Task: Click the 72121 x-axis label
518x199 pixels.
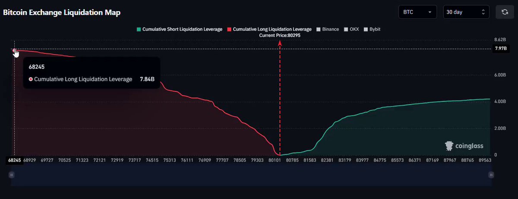Action: pos(99,160)
